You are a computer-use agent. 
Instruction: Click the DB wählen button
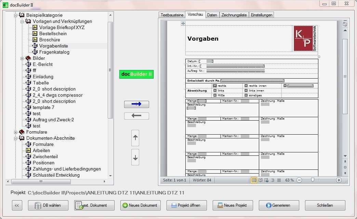point(48,205)
